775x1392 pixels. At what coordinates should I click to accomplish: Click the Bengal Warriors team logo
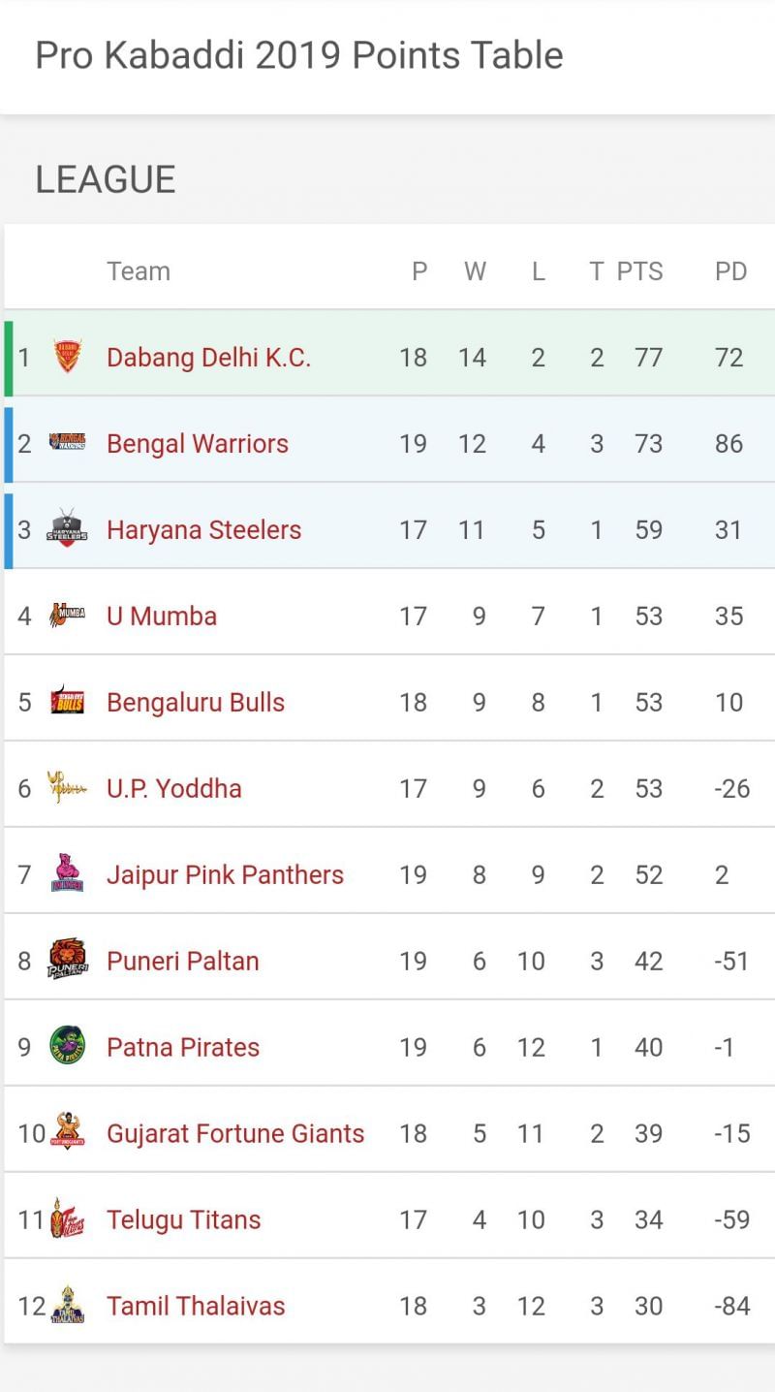(68, 443)
